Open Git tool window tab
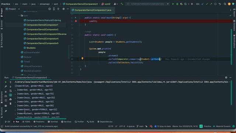 [x=7, y=122]
